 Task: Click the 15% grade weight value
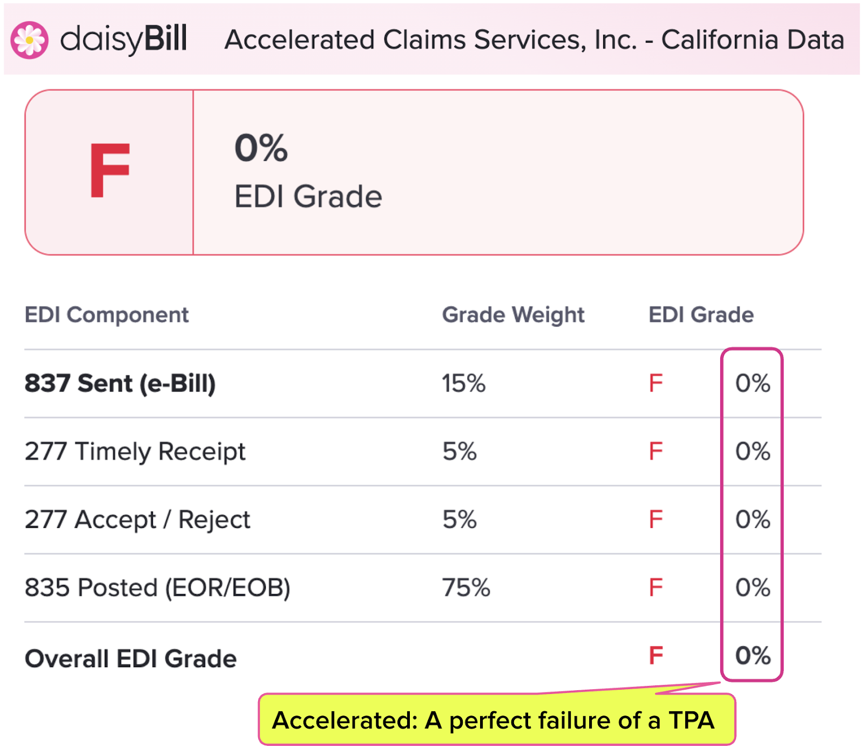464,384
